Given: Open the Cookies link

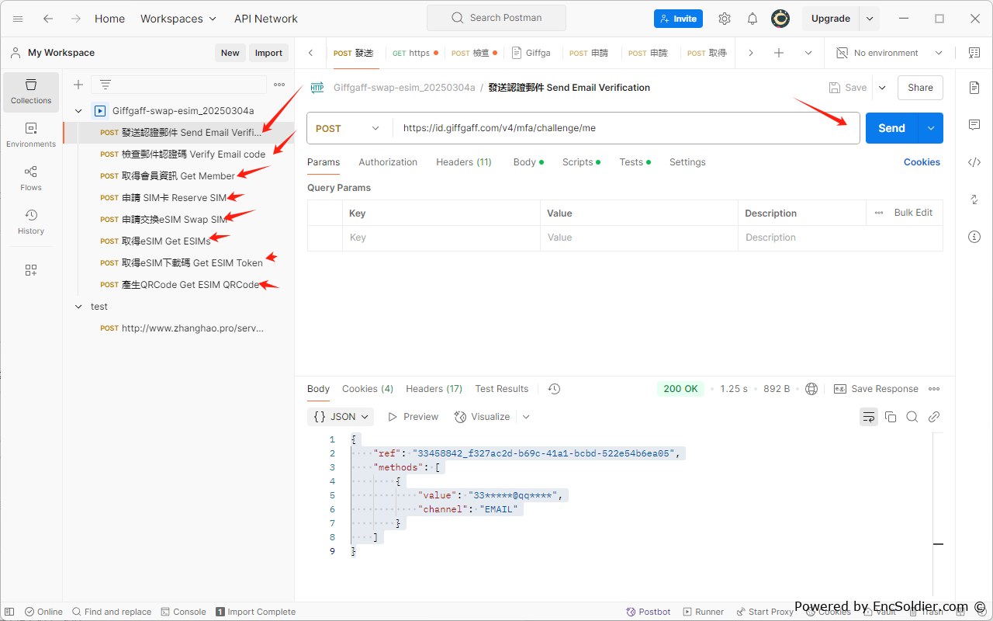Looking at the screenshot, I should click(x=922, y=162).
